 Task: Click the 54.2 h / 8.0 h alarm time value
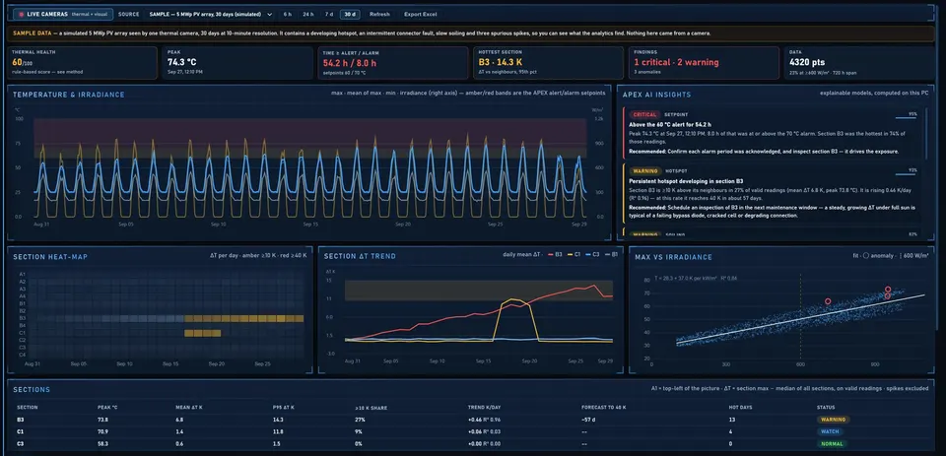(x=349, y=62)
